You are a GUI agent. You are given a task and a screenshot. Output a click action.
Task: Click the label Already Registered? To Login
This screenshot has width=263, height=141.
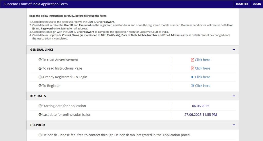coord(65,77)
